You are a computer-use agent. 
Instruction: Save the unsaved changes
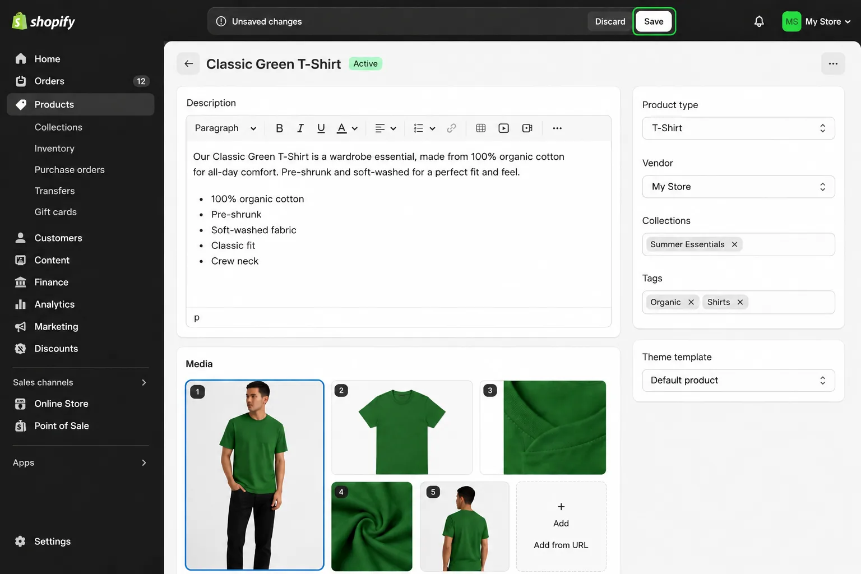654,21
